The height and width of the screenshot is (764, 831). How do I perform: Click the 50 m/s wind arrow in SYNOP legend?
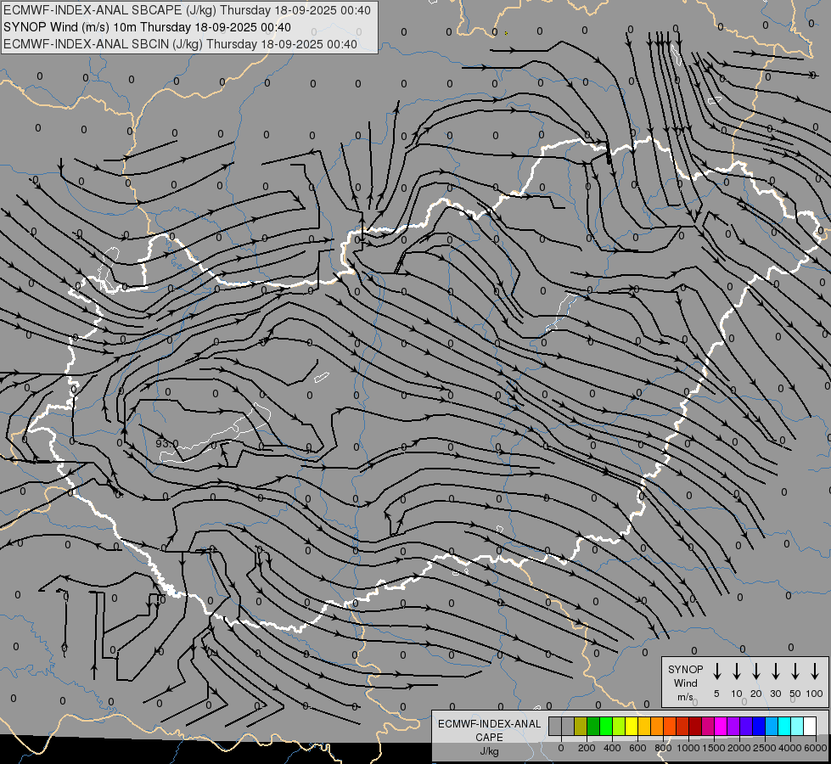pos(795,671)
